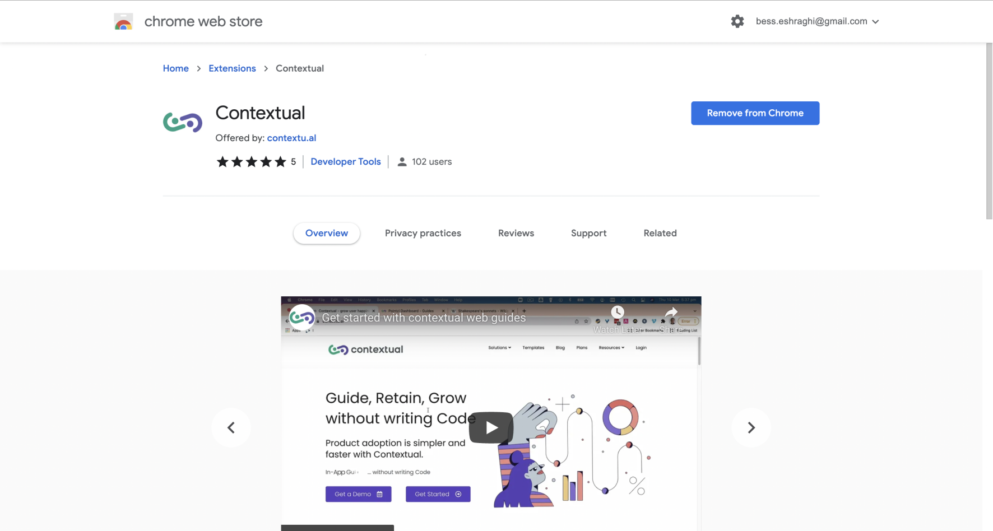
Task: Click the 'Contextual' breadcrumb text
Action: (300, 68)
